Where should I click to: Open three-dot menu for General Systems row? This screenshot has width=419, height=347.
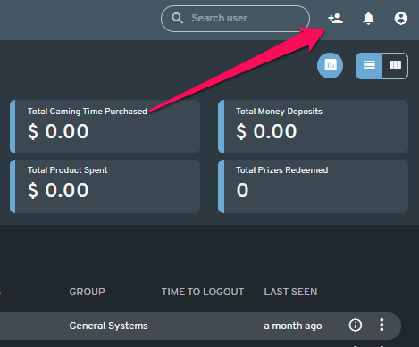(381, 325)
